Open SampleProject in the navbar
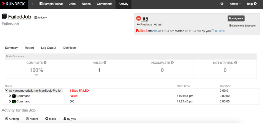The height and width of the screenshot is (123, 263). coord(51,4)
